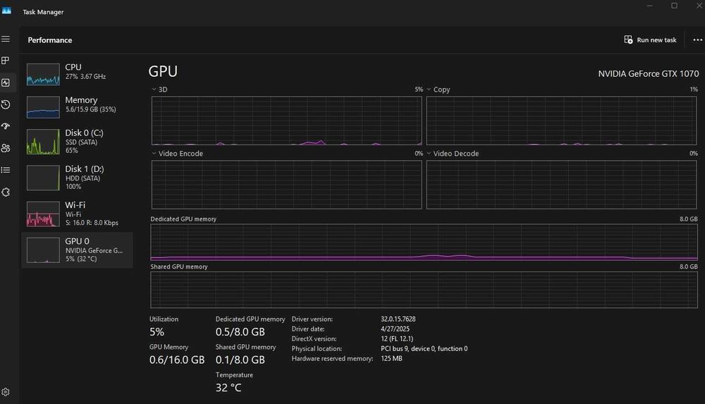Image resolution: width=705 pixels, height=404 pixels.
Task: Click DirectX version 12 (FL 12.1)
Action: pos(396,338)
